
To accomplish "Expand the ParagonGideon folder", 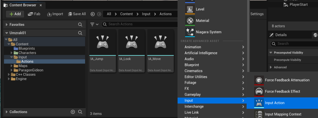I will coord(11,70).
